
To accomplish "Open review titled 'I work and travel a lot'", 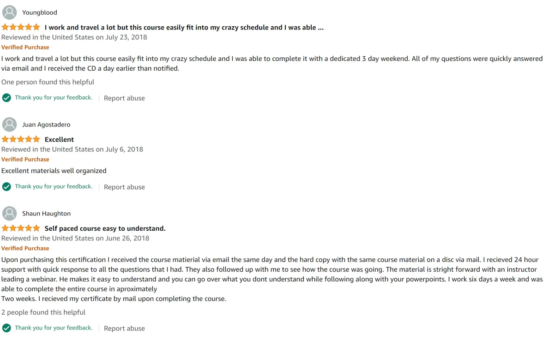I will (184, 28).
